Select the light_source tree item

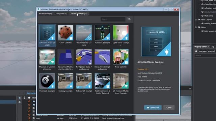coord(209,31)
